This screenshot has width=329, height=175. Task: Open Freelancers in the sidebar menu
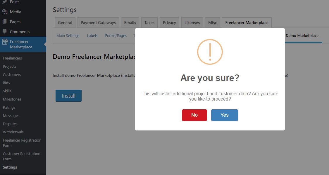12,58
